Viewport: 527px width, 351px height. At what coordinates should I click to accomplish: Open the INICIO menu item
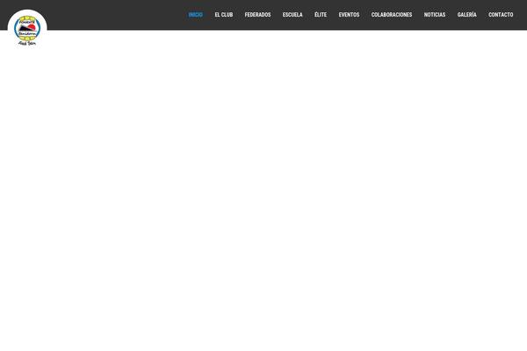tap(196, 15)
